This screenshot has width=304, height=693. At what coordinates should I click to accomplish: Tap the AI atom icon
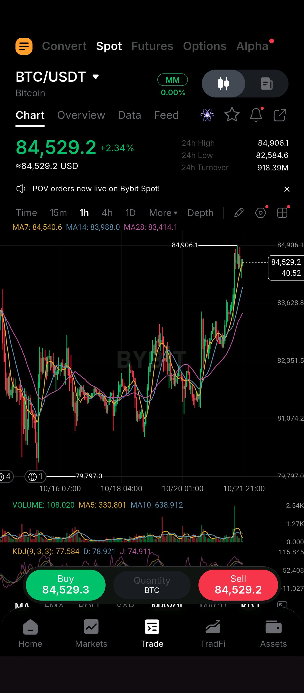click(x=207, y=115)
